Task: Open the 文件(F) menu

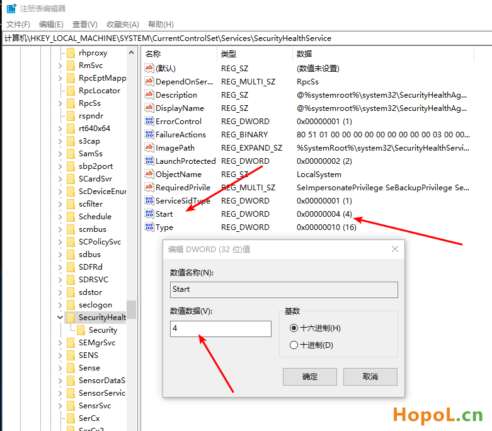Action: pos(18,24)
